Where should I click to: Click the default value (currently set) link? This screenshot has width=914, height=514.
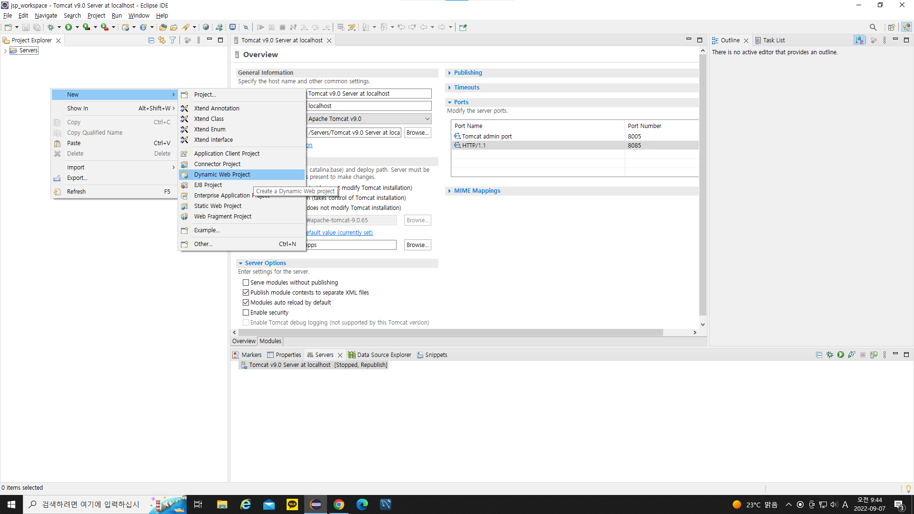click(339, 233)
